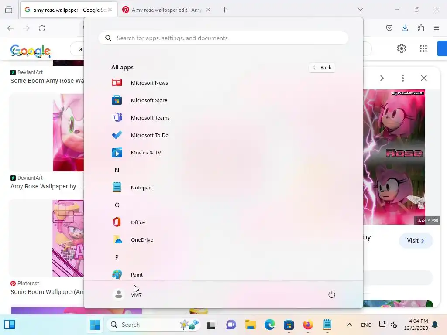Click the Google logo
The height and width of the screenshot is (335, 447).
click(x=31, y=51)
